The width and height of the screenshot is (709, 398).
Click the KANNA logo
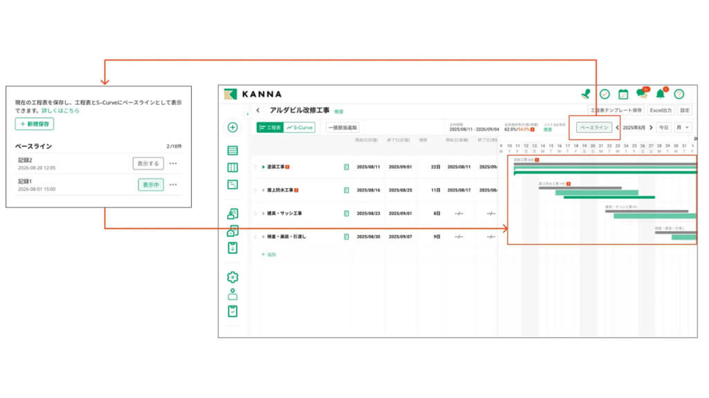point(253,94)
